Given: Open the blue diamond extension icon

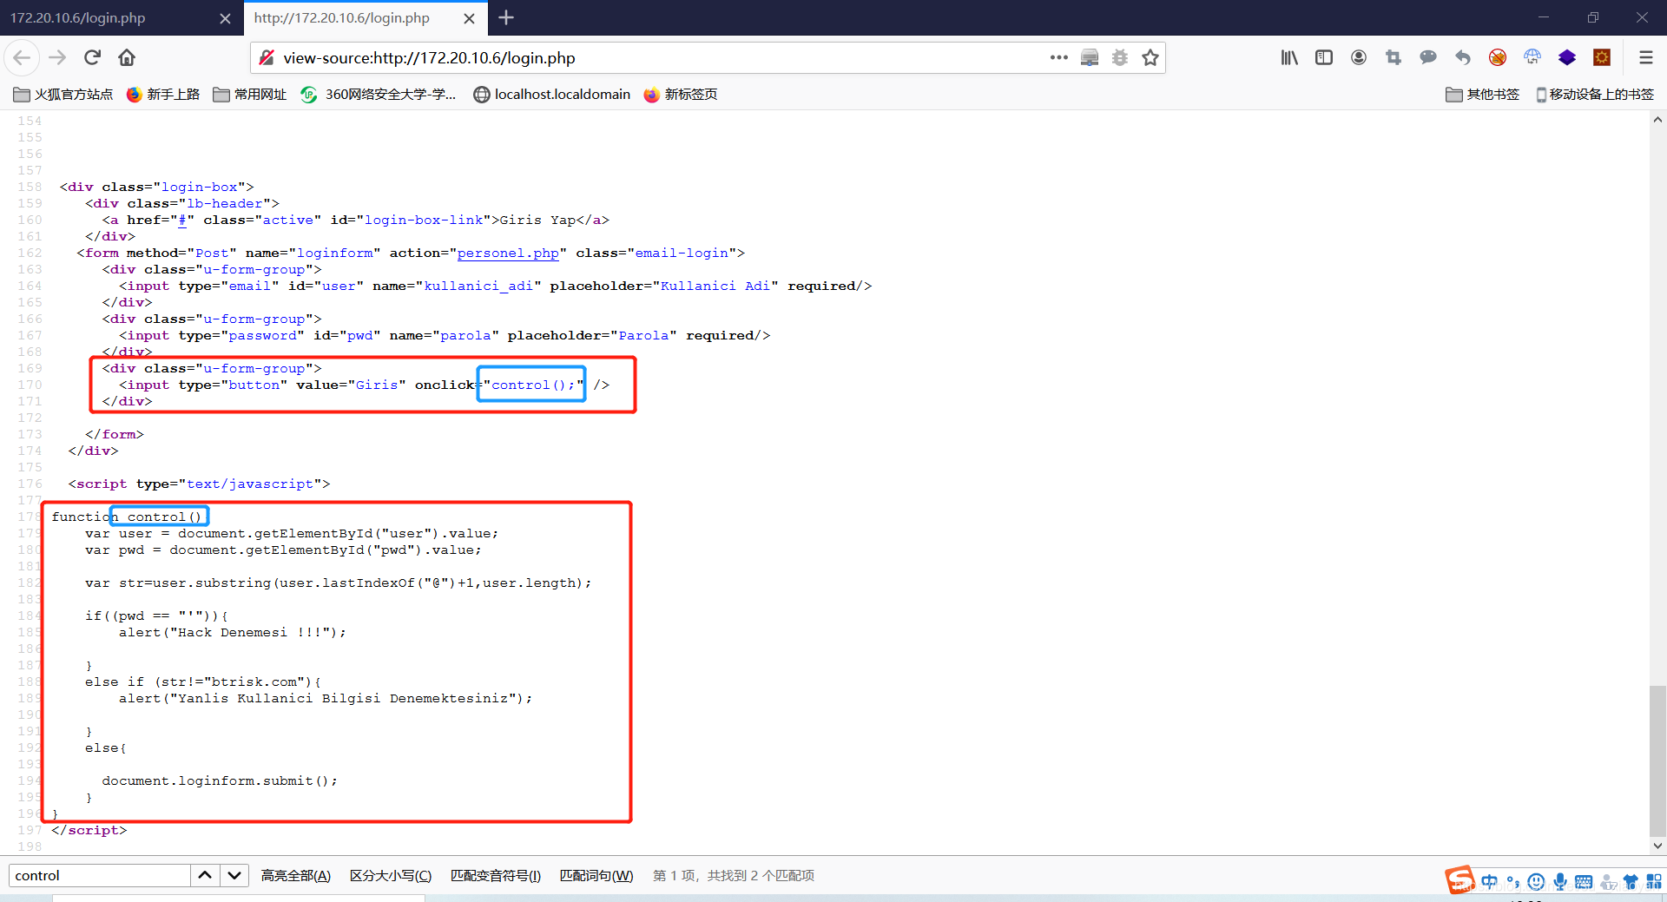Looking at the screenshot, I should 1567,57.
